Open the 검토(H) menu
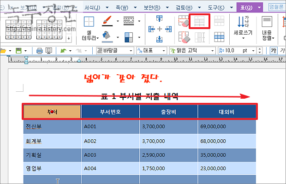This screenshot has height=184, width=286. (184, 8)
